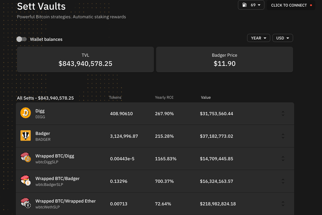Expand the Wrapped BTC/Badger row
This screenshot has height=215, width=322.
tap(283, 181)
